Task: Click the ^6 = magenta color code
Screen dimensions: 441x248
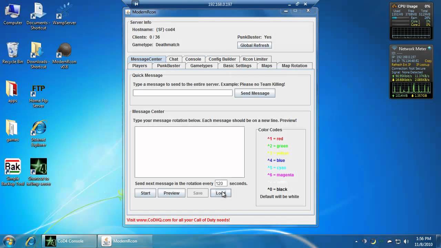Action: pyautogui.click(x=280, y=175)
